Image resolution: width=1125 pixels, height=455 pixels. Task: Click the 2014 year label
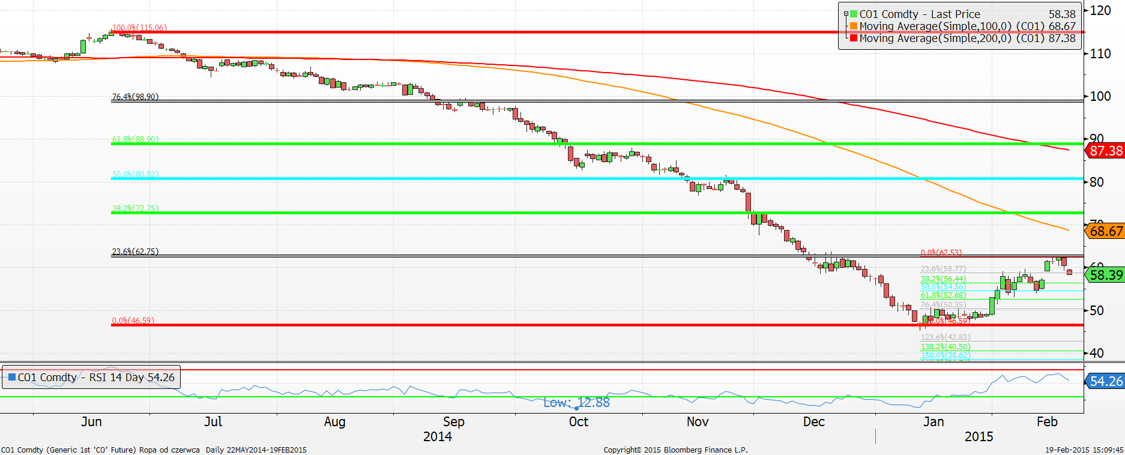coord(438,436)
